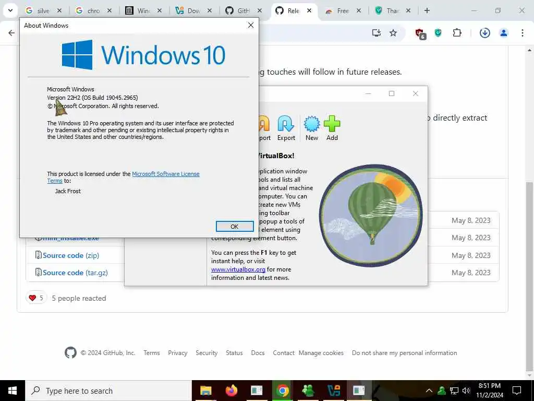Open the Windows Start menu

[13, 391]
